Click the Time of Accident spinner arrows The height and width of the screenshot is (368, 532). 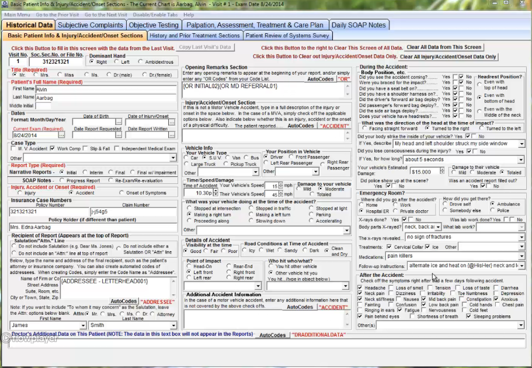click(x=215, y=193)
